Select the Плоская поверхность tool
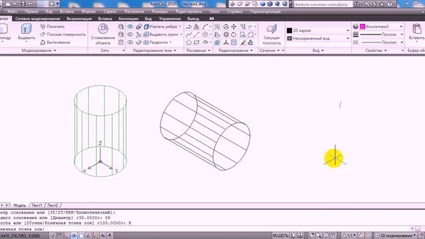The height and width of the screenshot is (239, 425). [x=63, y=35]
